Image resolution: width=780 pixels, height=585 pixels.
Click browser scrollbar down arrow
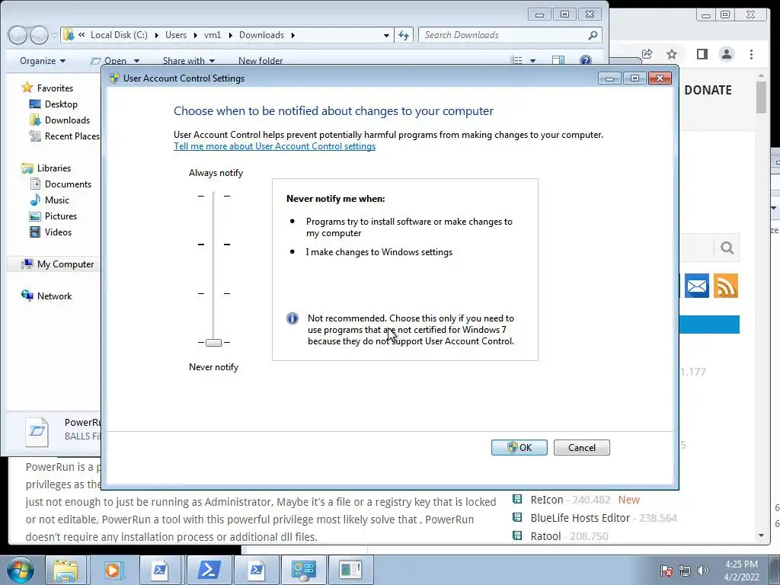pos(761,535)
